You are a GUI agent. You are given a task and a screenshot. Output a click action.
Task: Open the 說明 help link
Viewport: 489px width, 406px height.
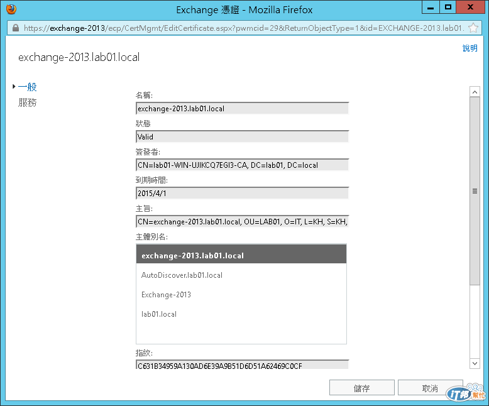[x=470, y=48]
